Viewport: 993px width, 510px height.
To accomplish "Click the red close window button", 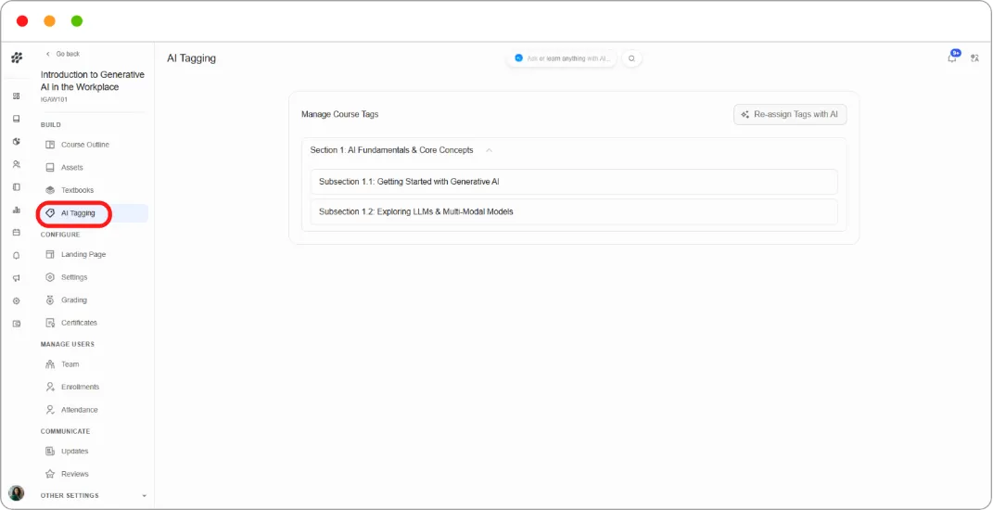I will point(22,21).
